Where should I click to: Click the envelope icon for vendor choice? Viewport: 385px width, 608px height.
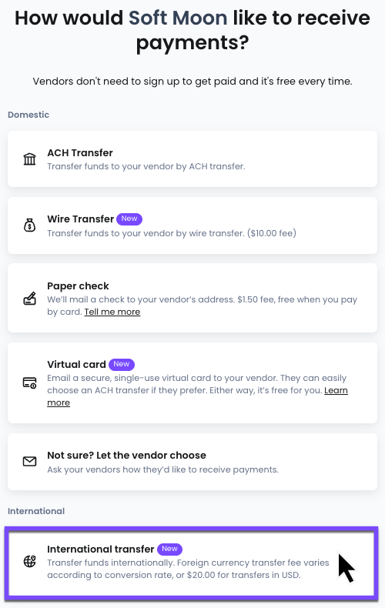click(x=29, y=462)
